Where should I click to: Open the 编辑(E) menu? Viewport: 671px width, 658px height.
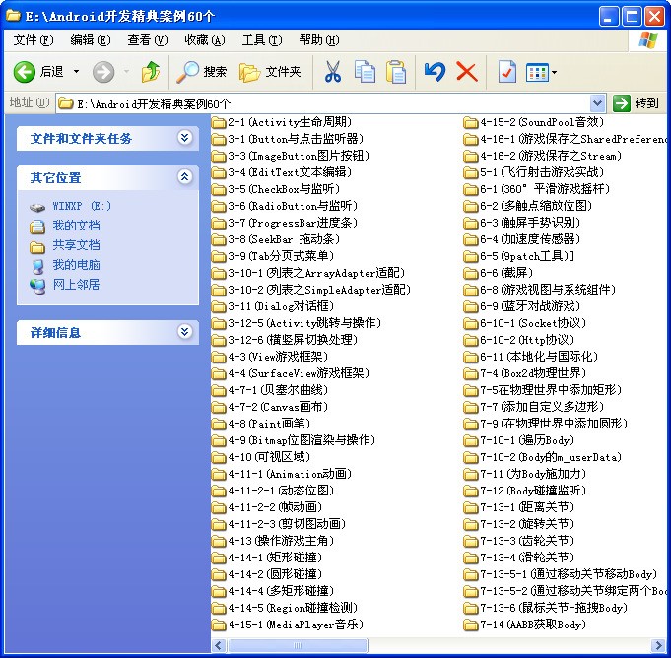(91, 40)
